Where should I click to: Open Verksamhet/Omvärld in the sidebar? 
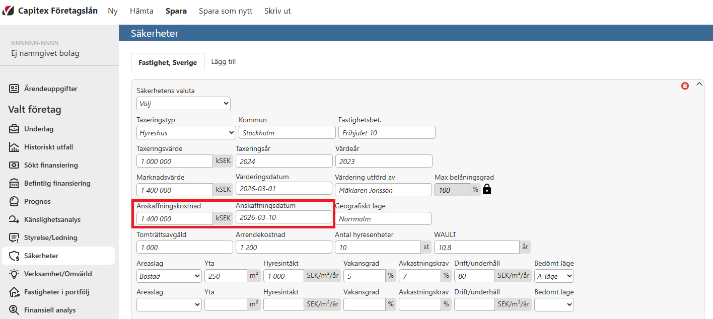point(58,274)
